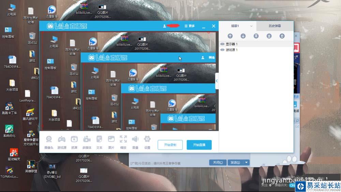The width and height of the screenshot is (341, 192).
Task: Click the 开始直播 button
Action: tap(199, 145)
